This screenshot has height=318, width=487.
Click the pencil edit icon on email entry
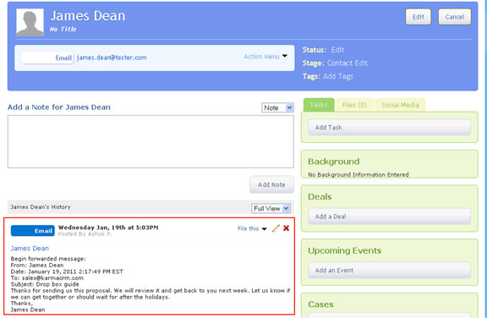(276, 228)
